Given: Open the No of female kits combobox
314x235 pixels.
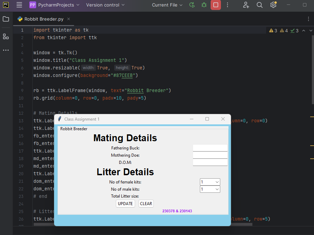Looking at the screenshot, I should click(210, 182).
